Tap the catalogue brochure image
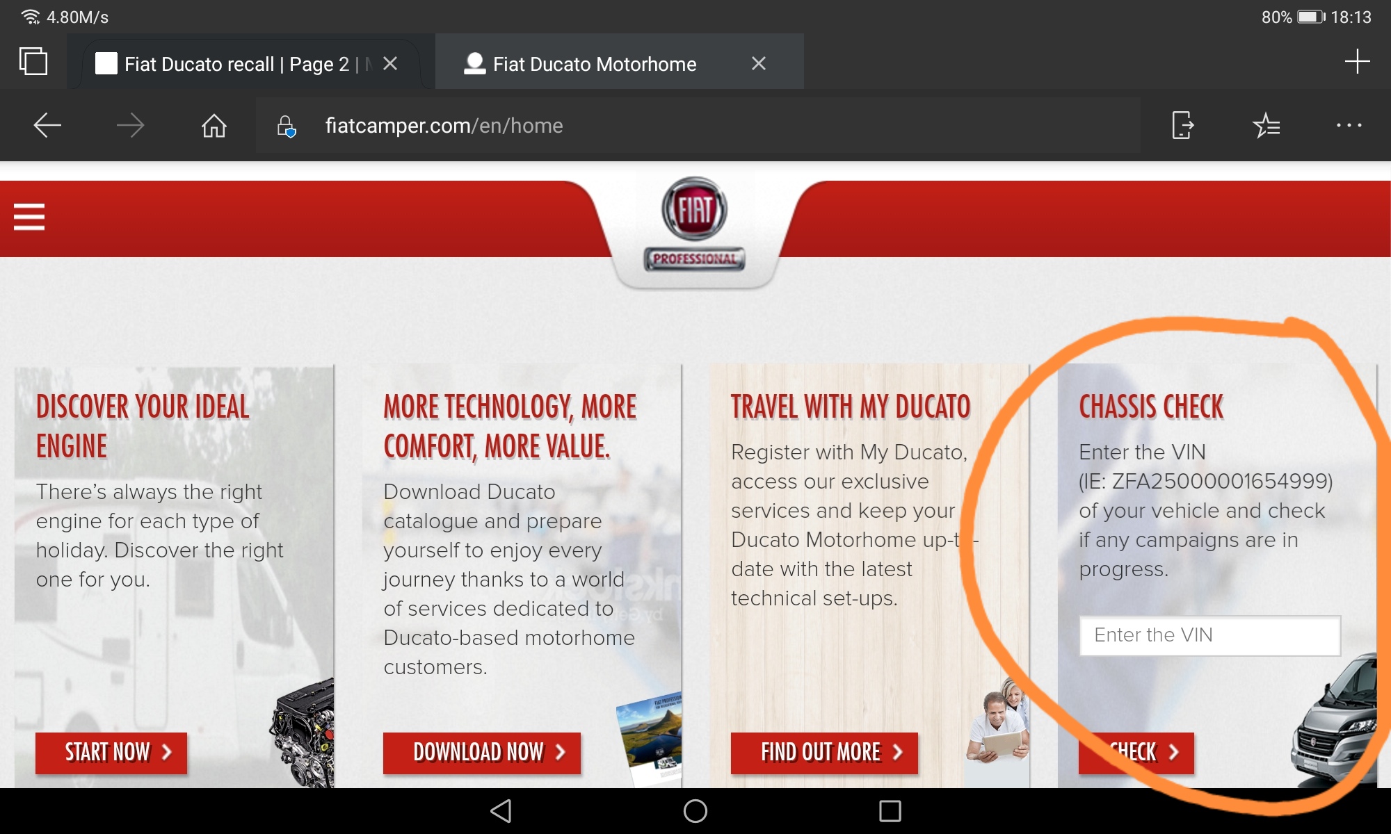 click(x=650, y=739)
